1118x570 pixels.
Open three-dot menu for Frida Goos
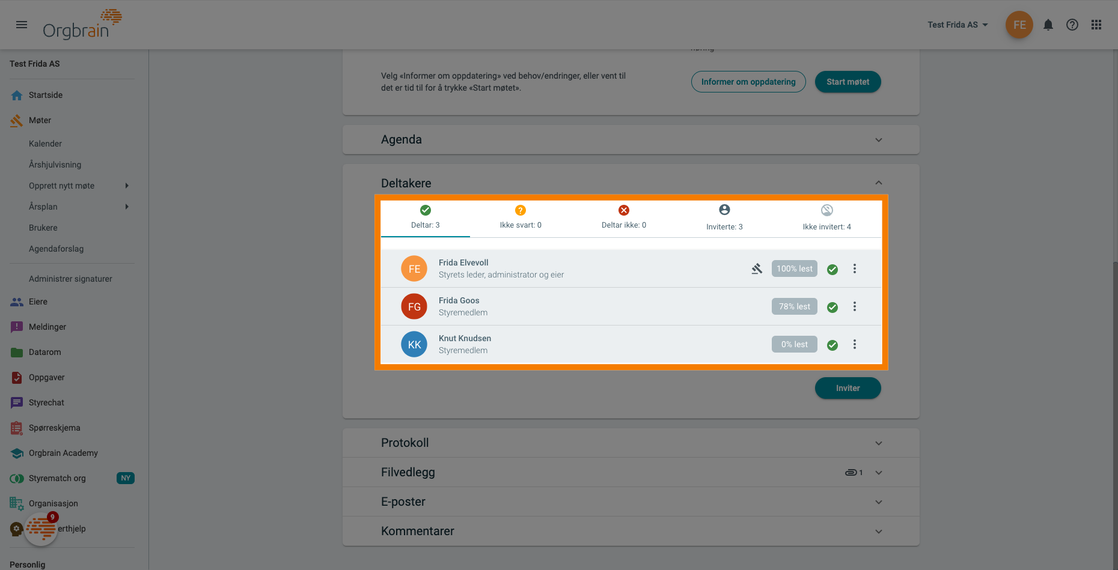[x=854, y=306]
